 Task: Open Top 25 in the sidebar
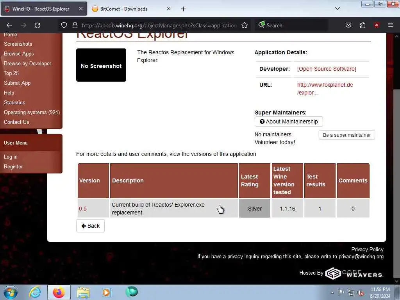11,73
